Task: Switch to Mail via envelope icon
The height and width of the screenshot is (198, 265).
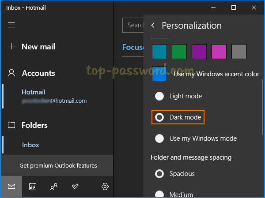Action: point(11,187)
